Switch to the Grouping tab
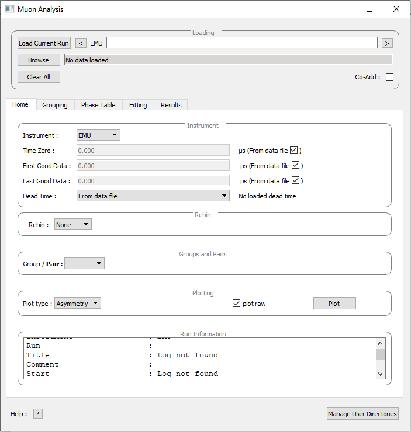This screenshot has width=411, height=432. [55, 105]
